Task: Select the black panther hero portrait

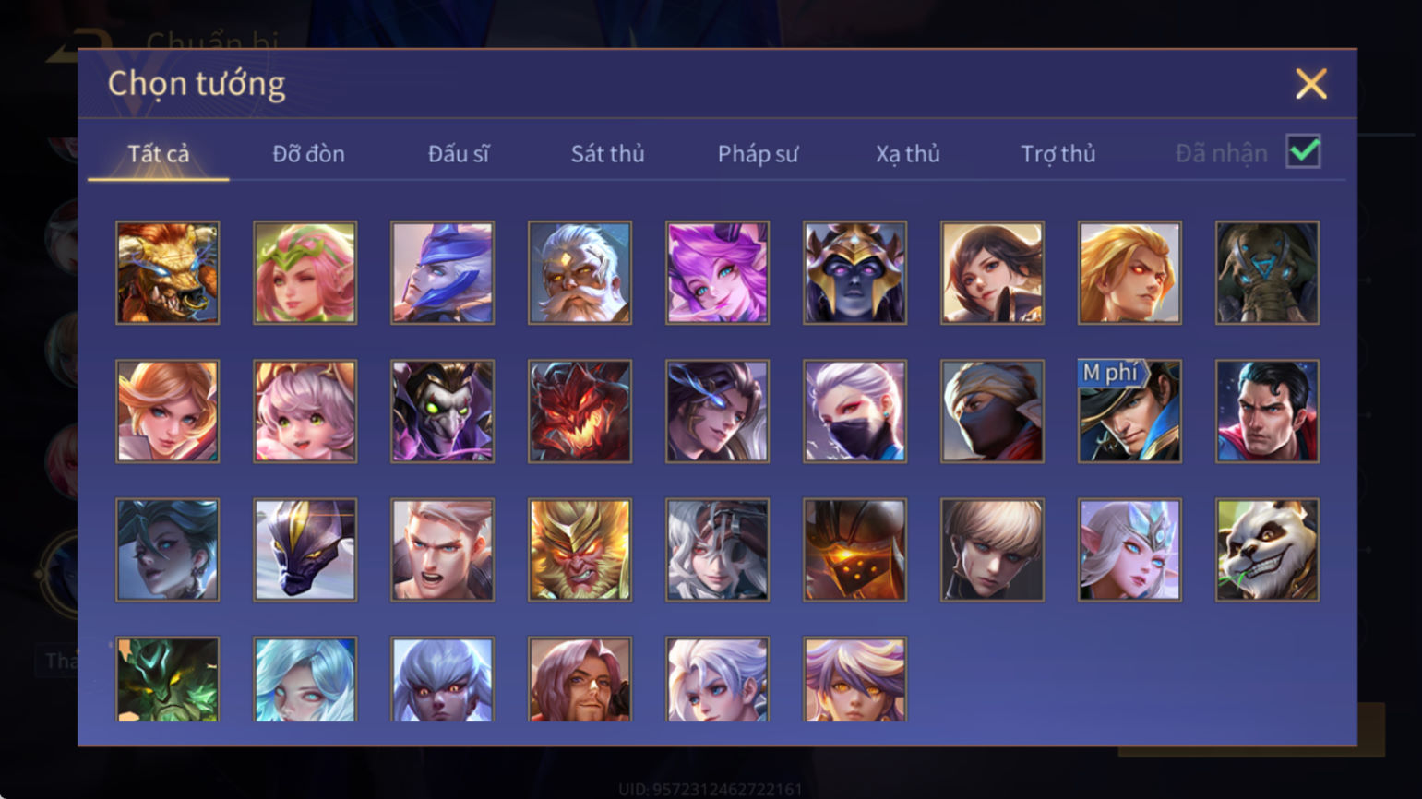Action: (x=305, y=550)
